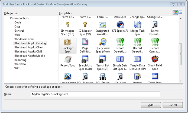Select the WPF category
Image resolution: width=188 pixels, height=113 pixels.
click(17, 68)
